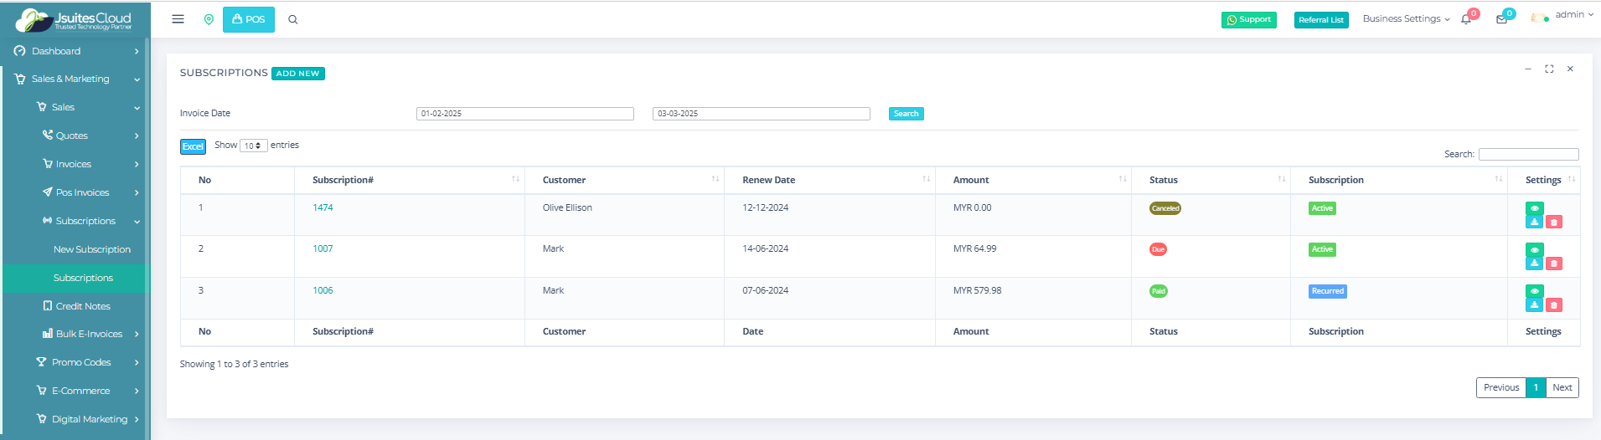The width and height of the screenshot is (1601, 440).
Task: Click the magnifier search icon in the top bar
Action: click(x=293, y=19)
